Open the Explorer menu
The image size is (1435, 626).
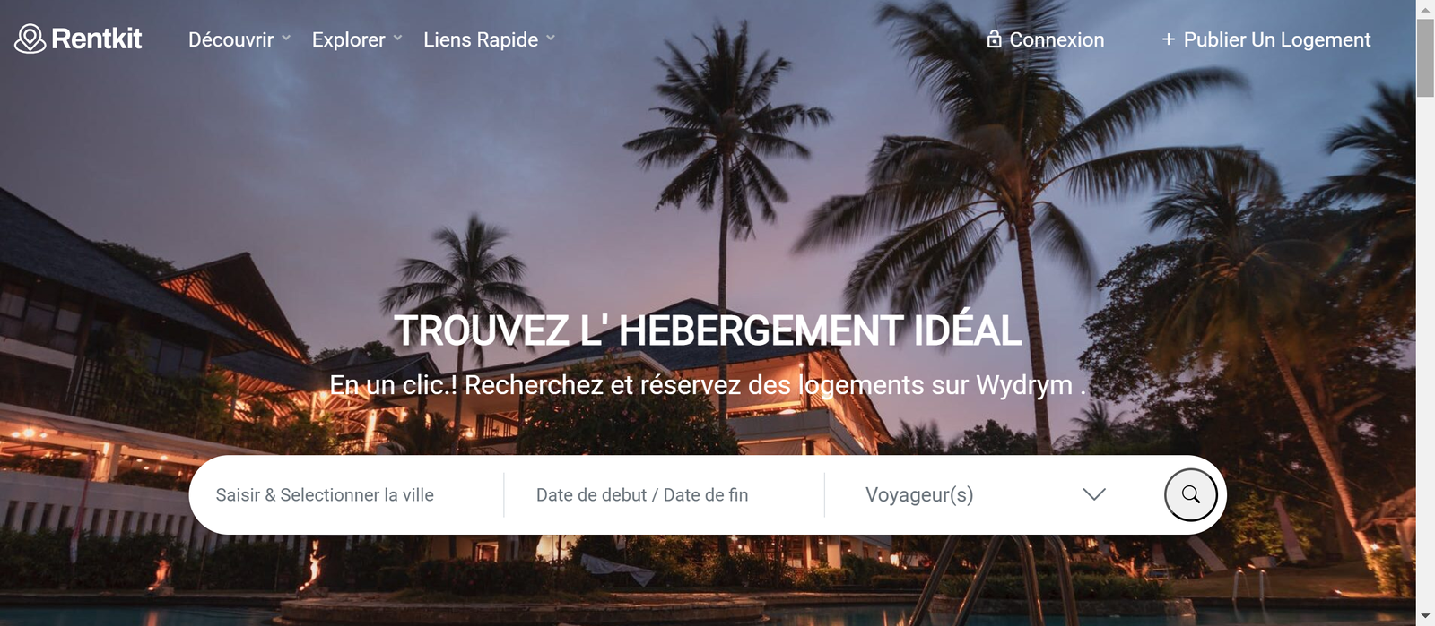[348, 39]
